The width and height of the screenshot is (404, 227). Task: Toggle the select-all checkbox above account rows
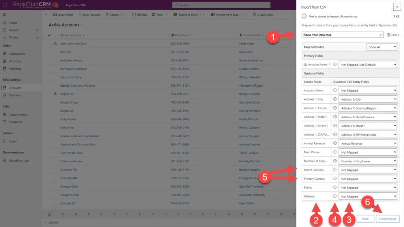(x=49, y=35)
